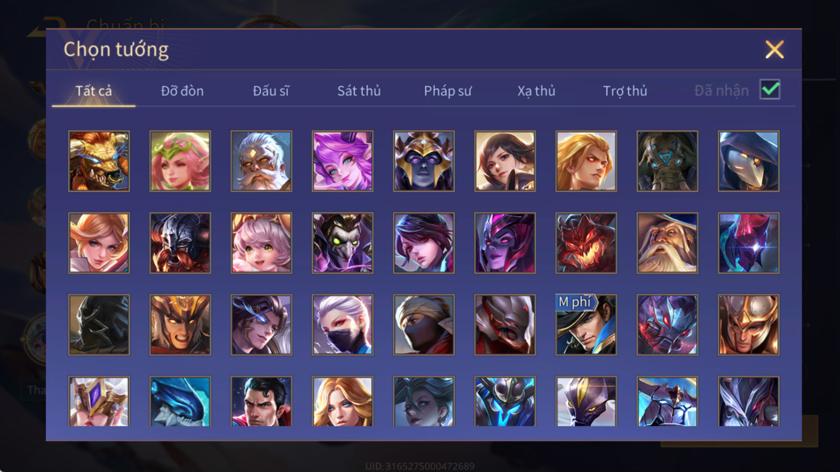Show the 'Pháp sư' heroes tab
The image size is (840, 472).
(447, 91)
